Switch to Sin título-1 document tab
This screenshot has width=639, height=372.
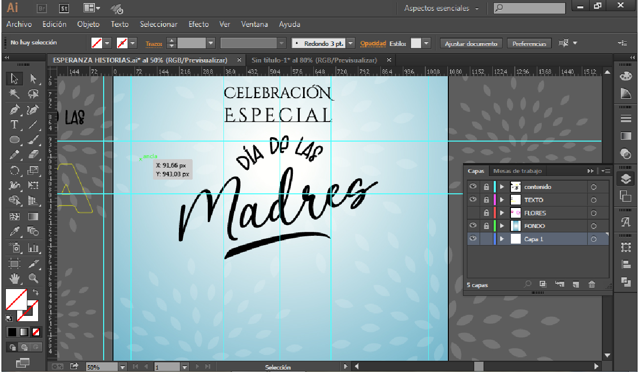click(314, 60)
